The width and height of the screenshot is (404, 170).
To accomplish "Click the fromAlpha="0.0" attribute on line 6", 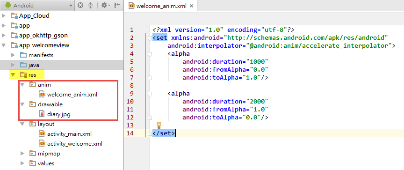I will 226,70.
